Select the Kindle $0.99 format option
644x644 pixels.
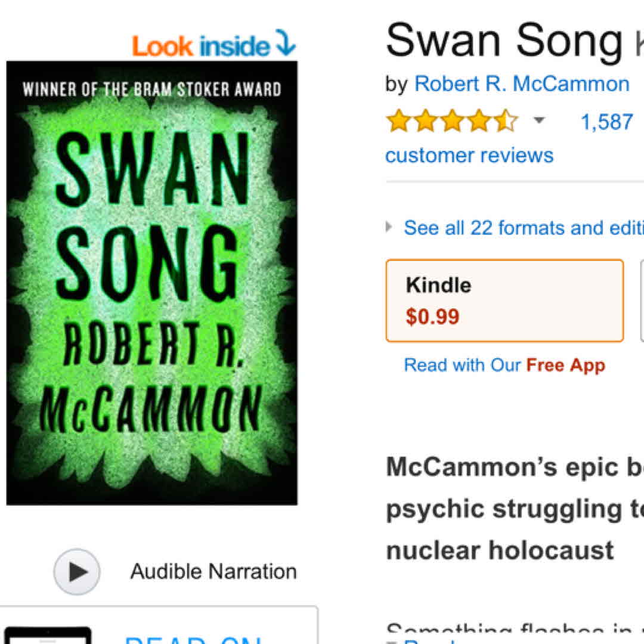click(504, 301)
